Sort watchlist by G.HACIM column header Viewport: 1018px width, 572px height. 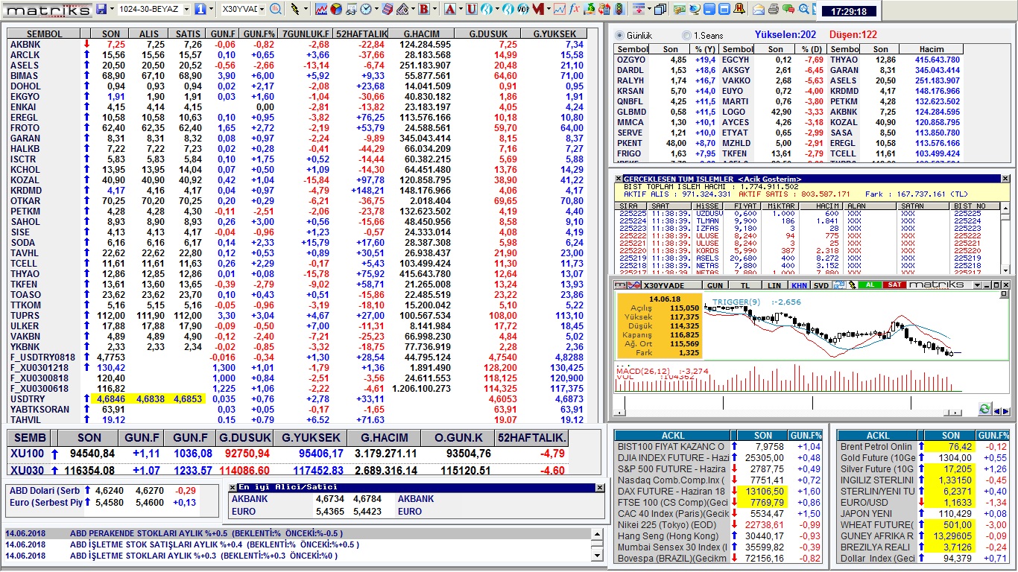click(422, 34)
